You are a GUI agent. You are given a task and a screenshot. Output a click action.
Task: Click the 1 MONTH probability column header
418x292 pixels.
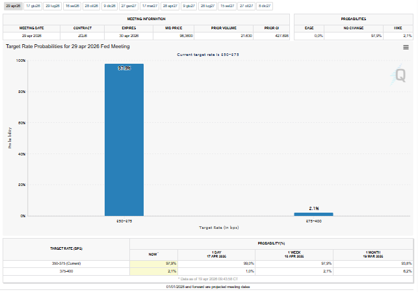click(x=378, y=254)
